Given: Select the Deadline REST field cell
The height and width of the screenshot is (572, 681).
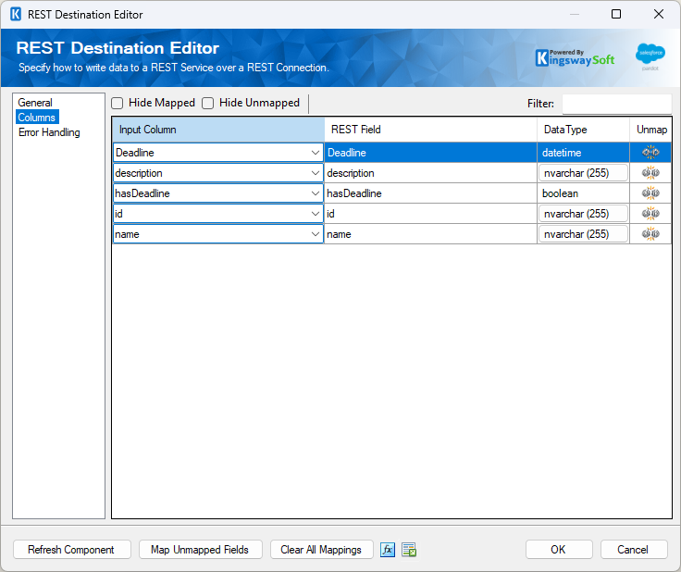Looking at the screenshot, I should [x=430, y=153].
